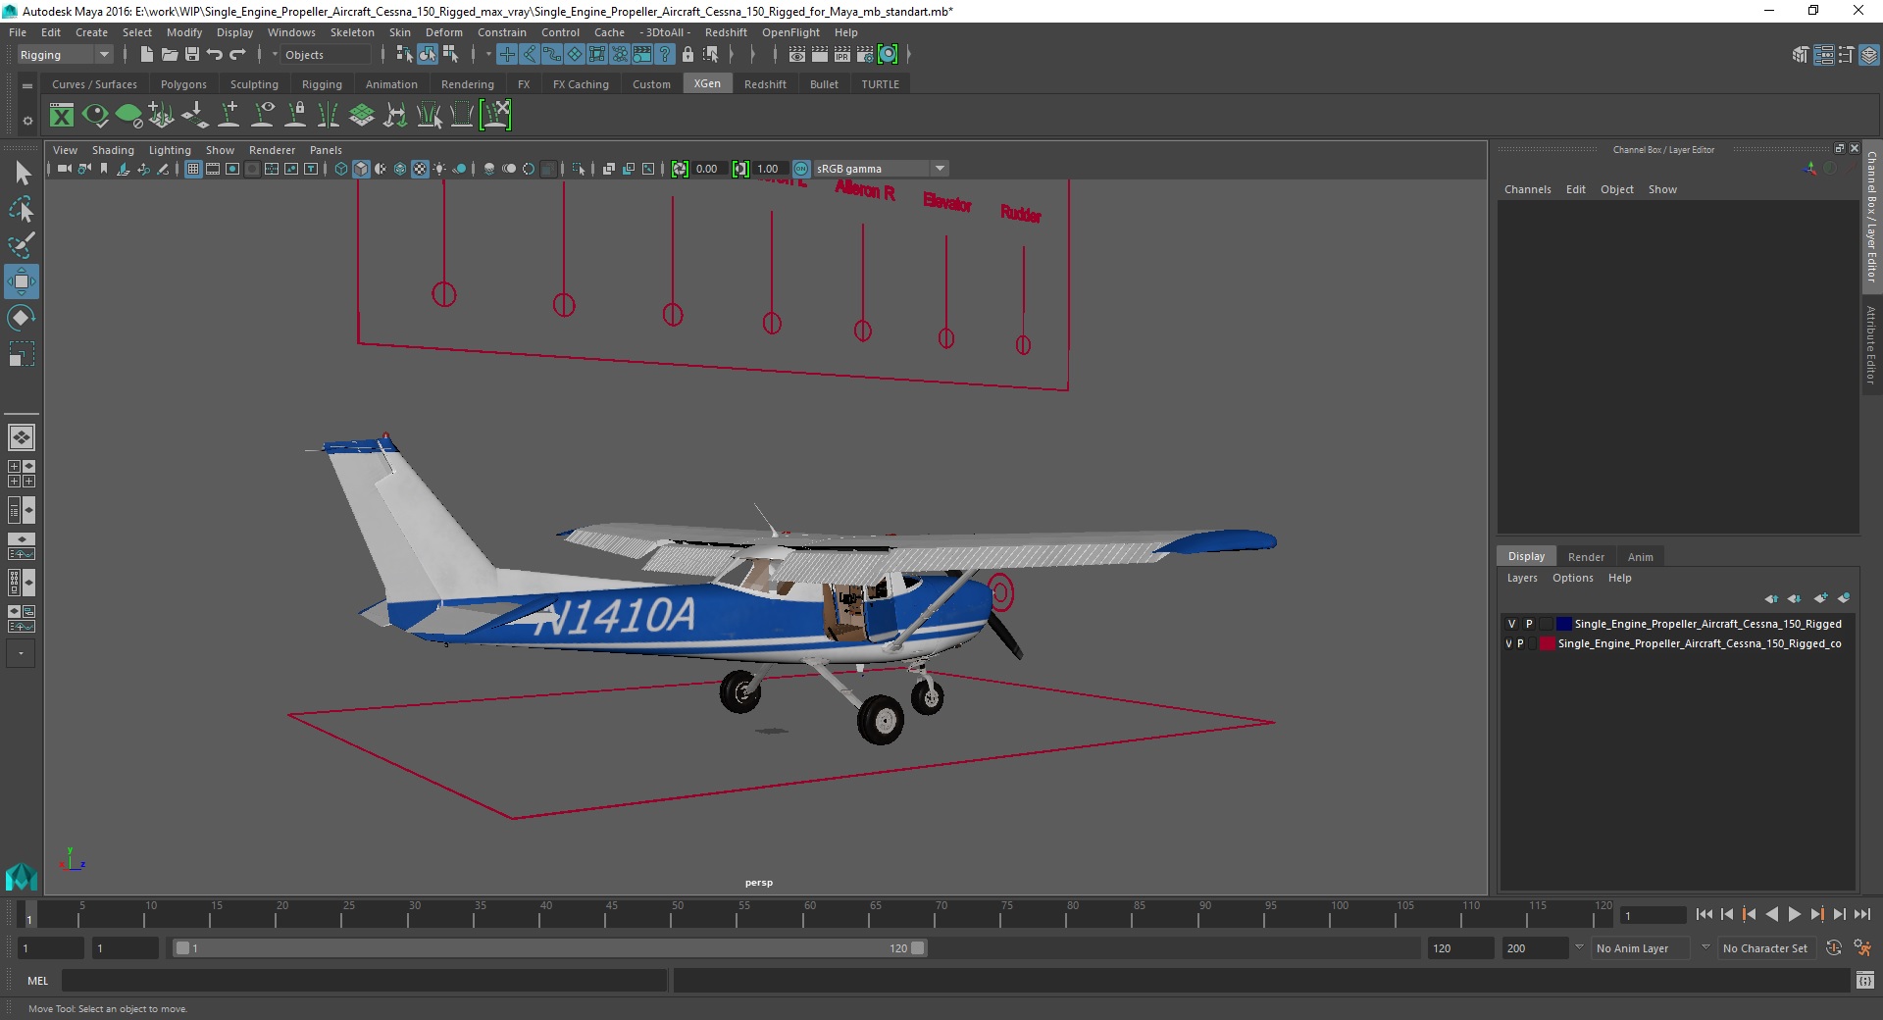
Task: Click the Isolate Select viewport icon
Action: (579, 169)
